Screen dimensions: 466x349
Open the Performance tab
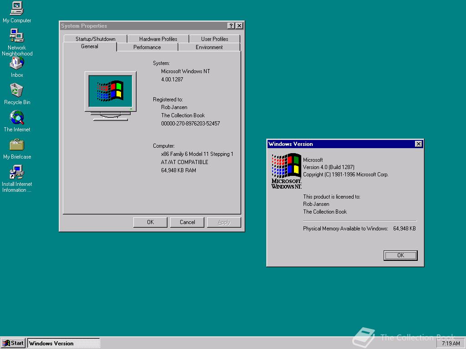[x=147, y=47]
